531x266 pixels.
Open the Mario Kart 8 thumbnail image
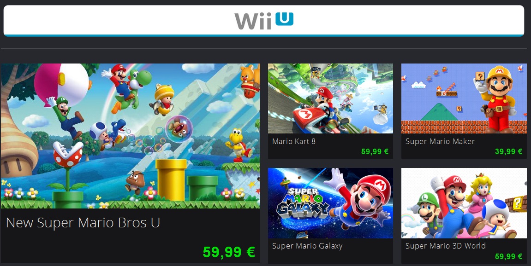click(330, 98)
